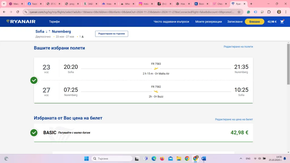Click the green 42,98 € fare price
Screen dimensions: 290x163
pos(239,132)
